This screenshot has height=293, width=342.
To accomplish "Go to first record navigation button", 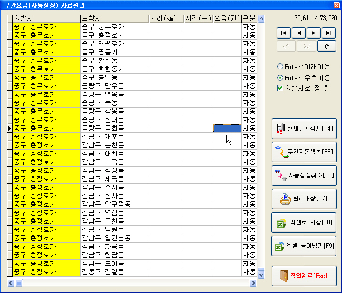I will (284, 33).
